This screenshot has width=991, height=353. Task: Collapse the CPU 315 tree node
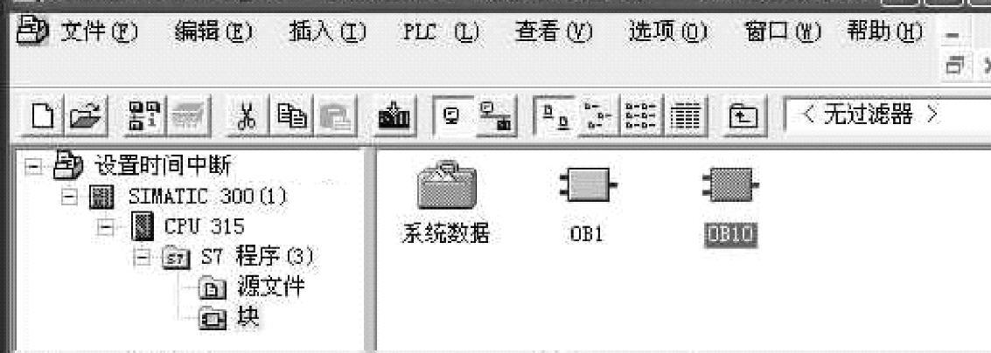click(106, 226)
